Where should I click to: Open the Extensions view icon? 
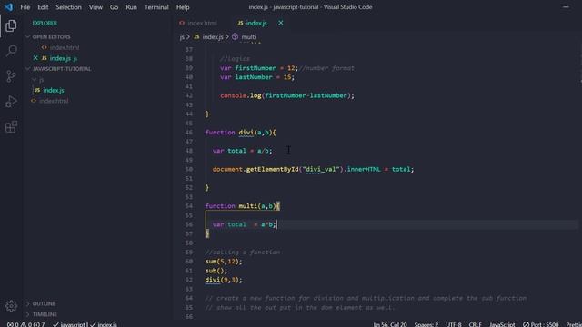[x=11, y=126]
